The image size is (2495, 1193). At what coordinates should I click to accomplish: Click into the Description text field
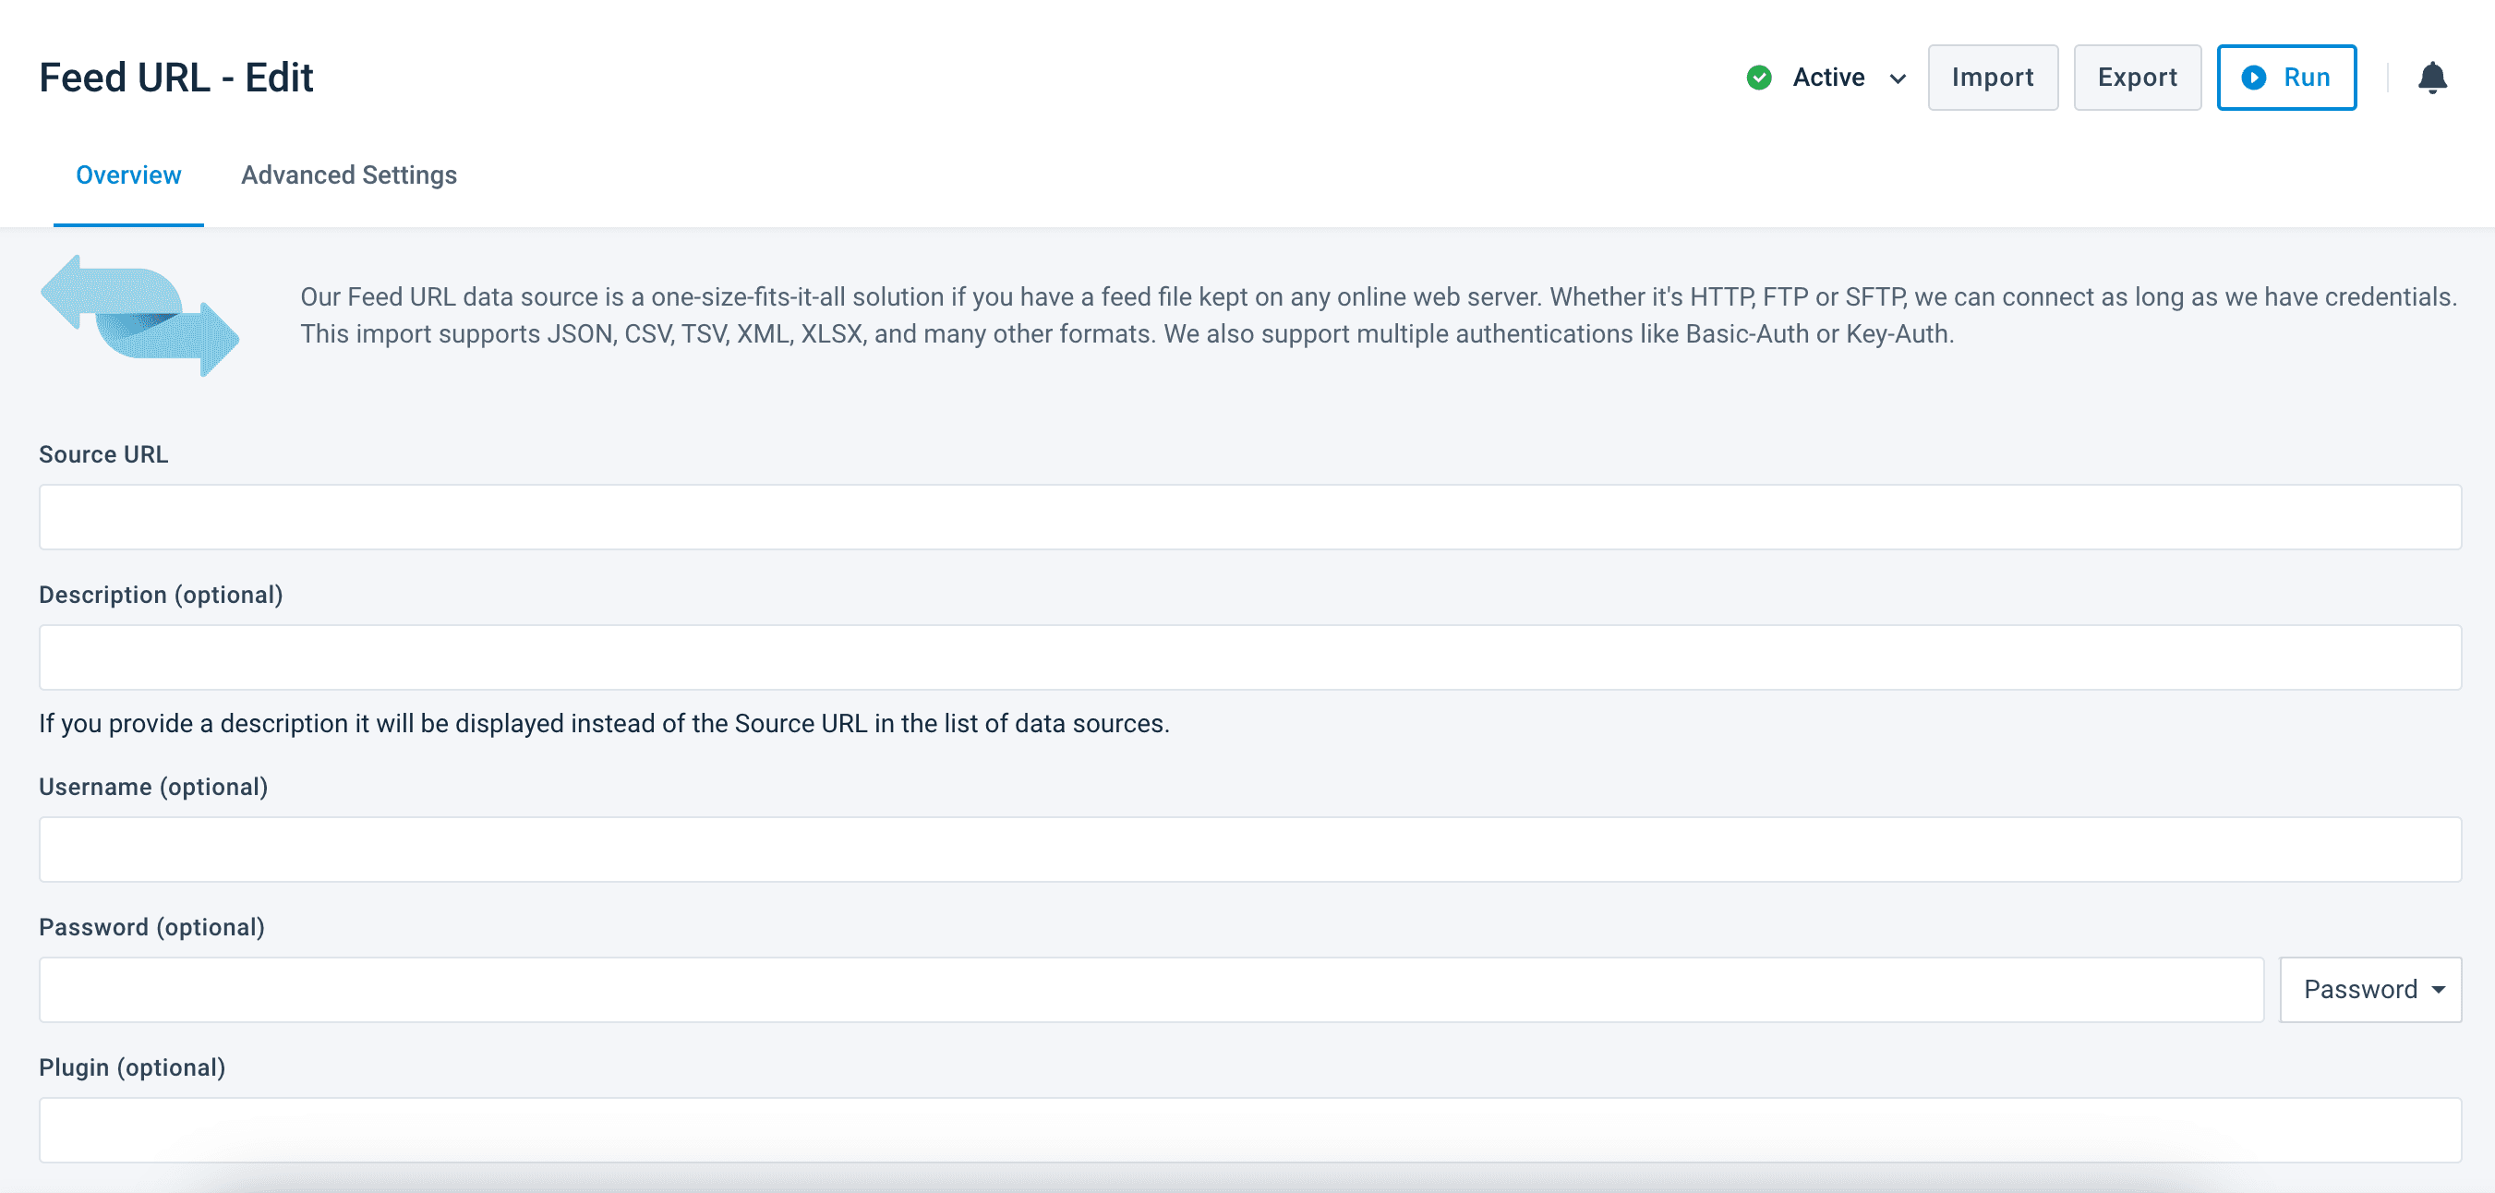(1249, 657)
